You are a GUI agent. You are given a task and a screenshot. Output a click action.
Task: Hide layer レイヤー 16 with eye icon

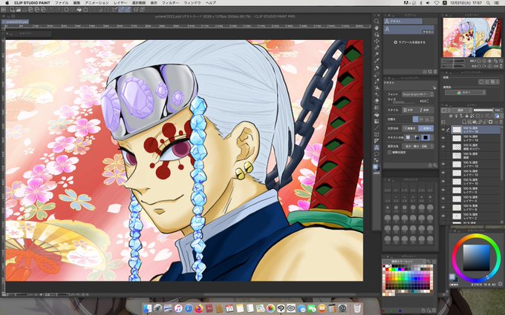click(443, 130)
